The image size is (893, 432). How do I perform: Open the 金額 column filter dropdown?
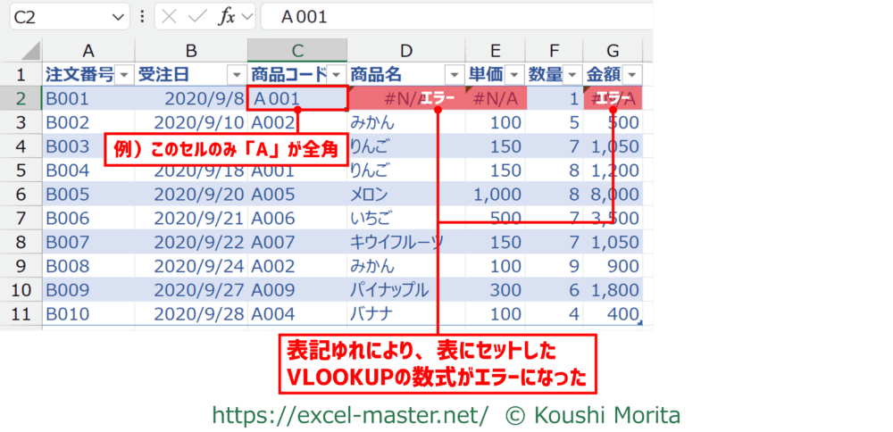click(632, 74)
